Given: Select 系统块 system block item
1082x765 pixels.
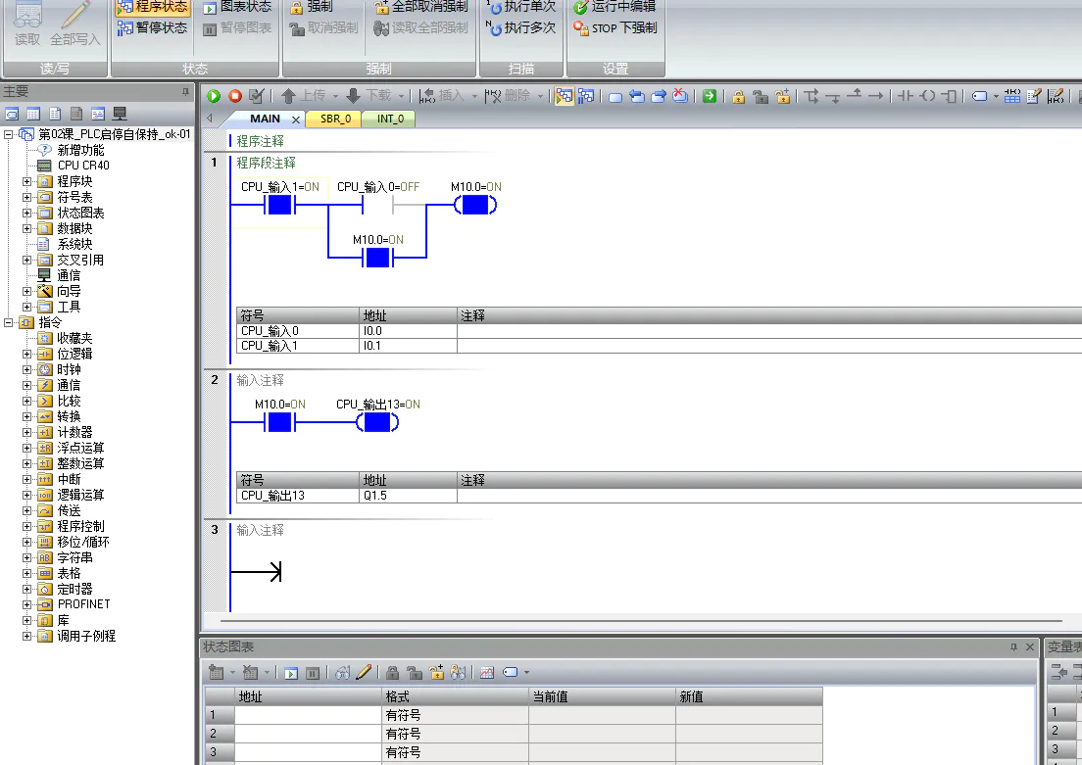Looking at the screenshot, I should [x=74, y=244].
